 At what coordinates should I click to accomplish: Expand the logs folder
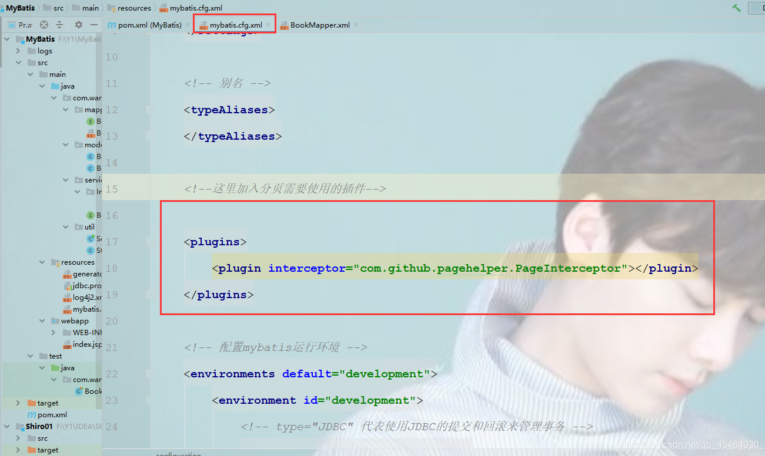18,51
